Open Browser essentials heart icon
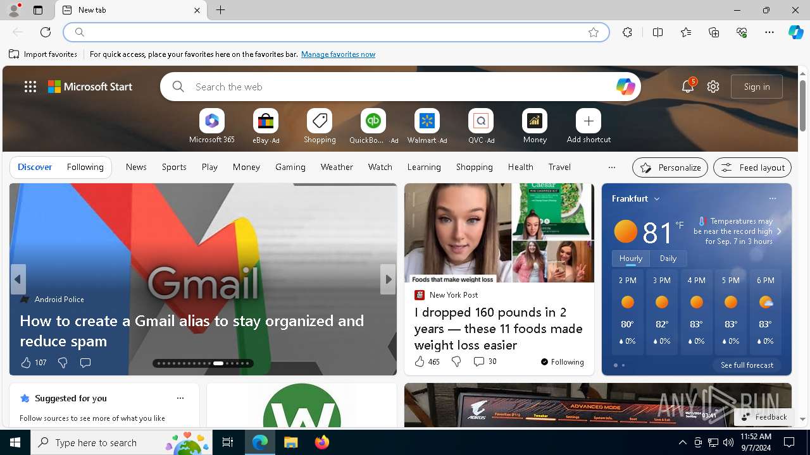The image size is (810, 455). tap(742, 32)
